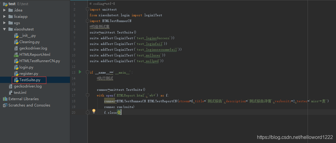This screenshot has height=143, width=336.
Task: Open the yellow lightbulb intention actions
Action: 94,111
